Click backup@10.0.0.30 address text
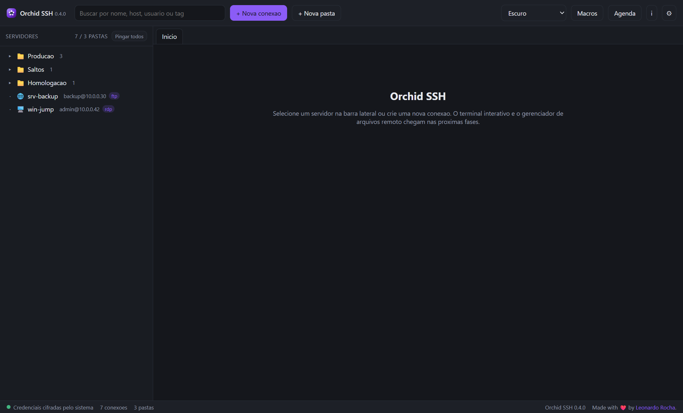Viewport: 683px width, 413px height. tap(85, 96)
